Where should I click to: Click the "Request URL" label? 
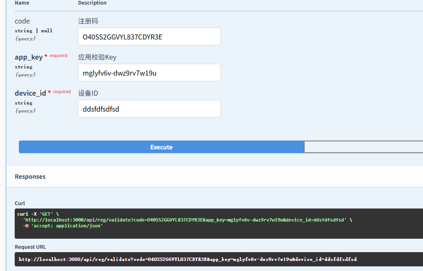30,247
